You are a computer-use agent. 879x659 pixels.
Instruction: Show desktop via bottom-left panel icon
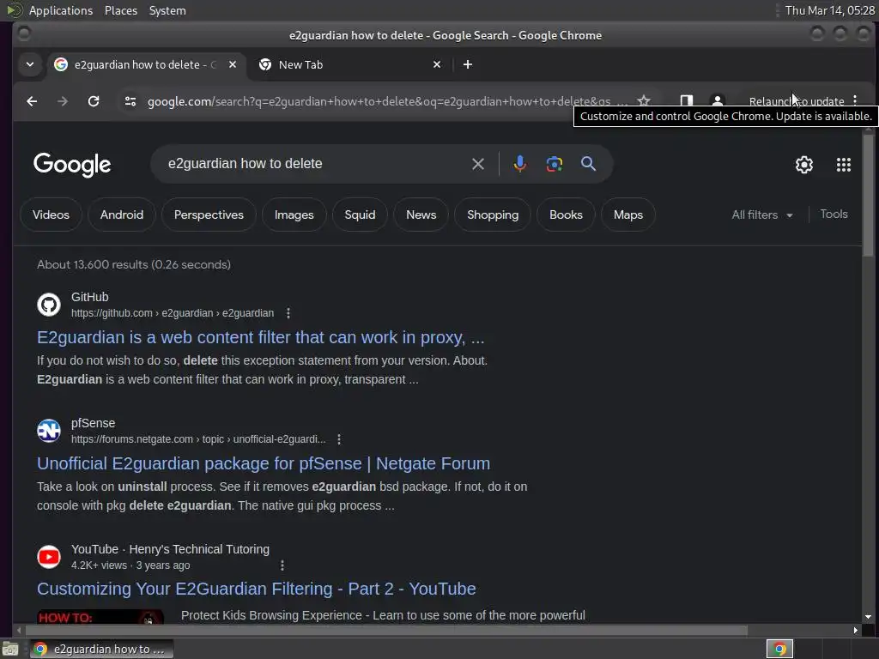[x=10, y=649]
